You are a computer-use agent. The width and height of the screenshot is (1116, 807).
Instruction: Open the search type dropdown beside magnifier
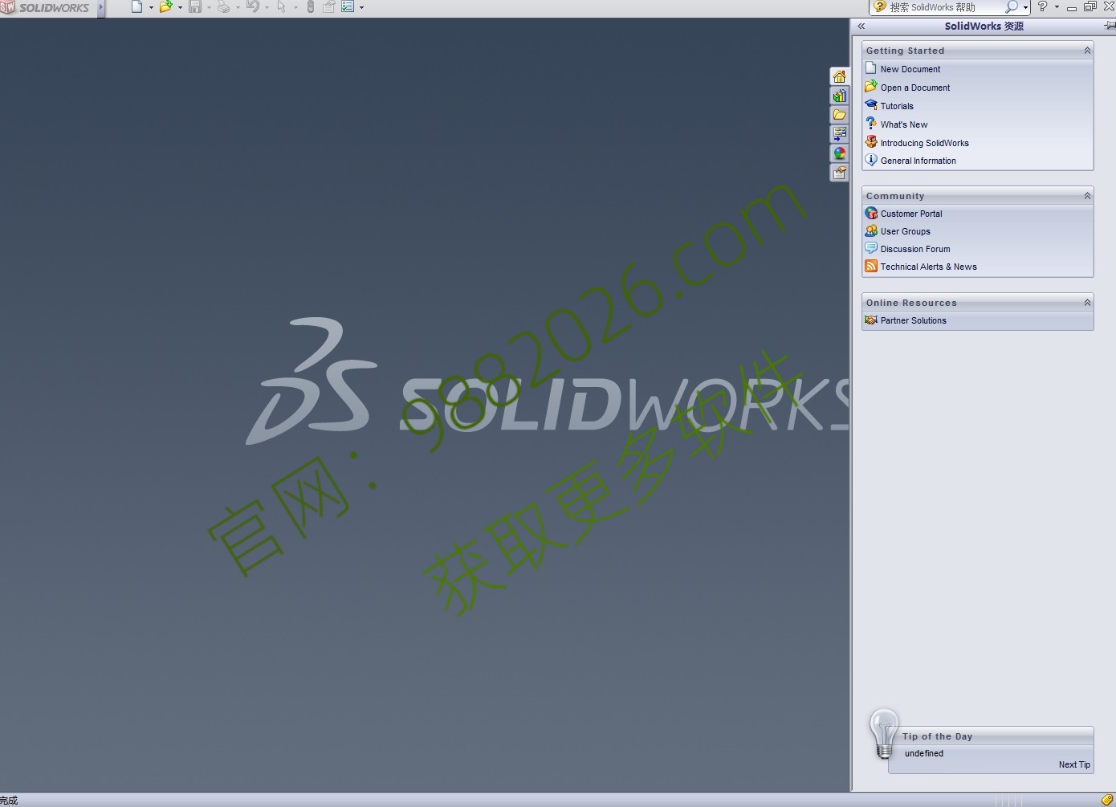click(1025, 8)
